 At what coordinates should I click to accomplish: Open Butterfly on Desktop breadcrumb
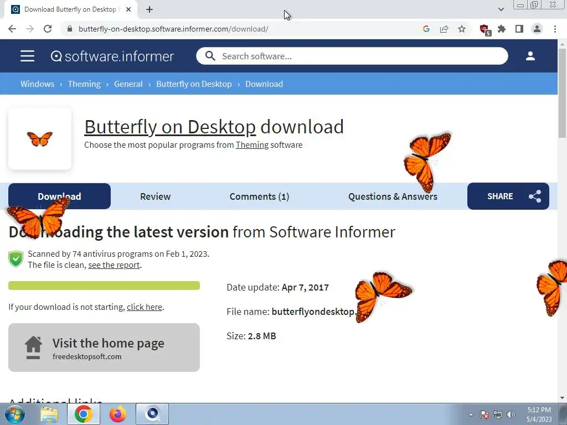click(x=194, y=84)
